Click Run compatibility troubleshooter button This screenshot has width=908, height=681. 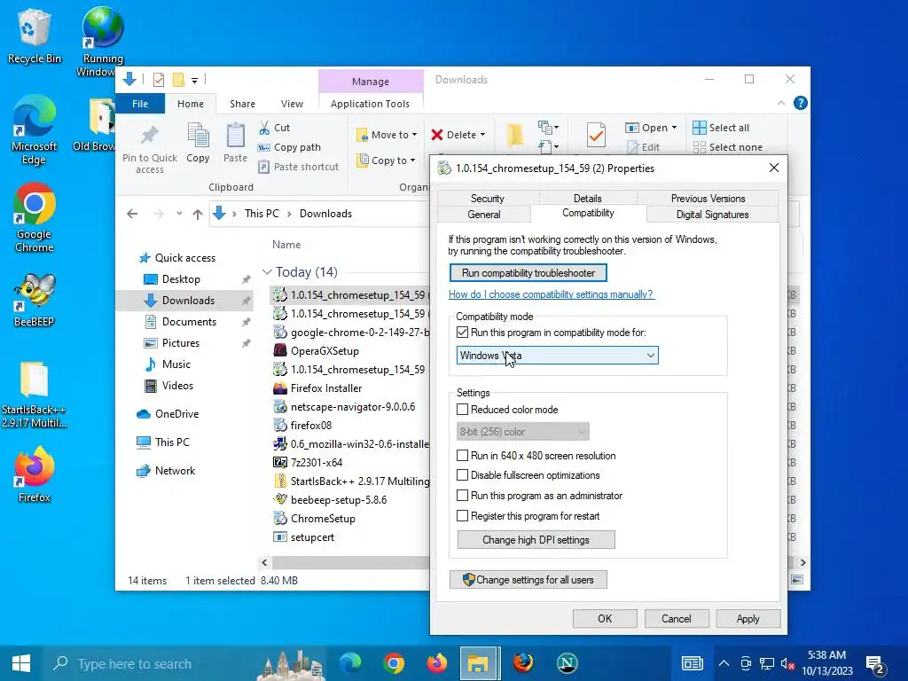(x=528, y=273)
